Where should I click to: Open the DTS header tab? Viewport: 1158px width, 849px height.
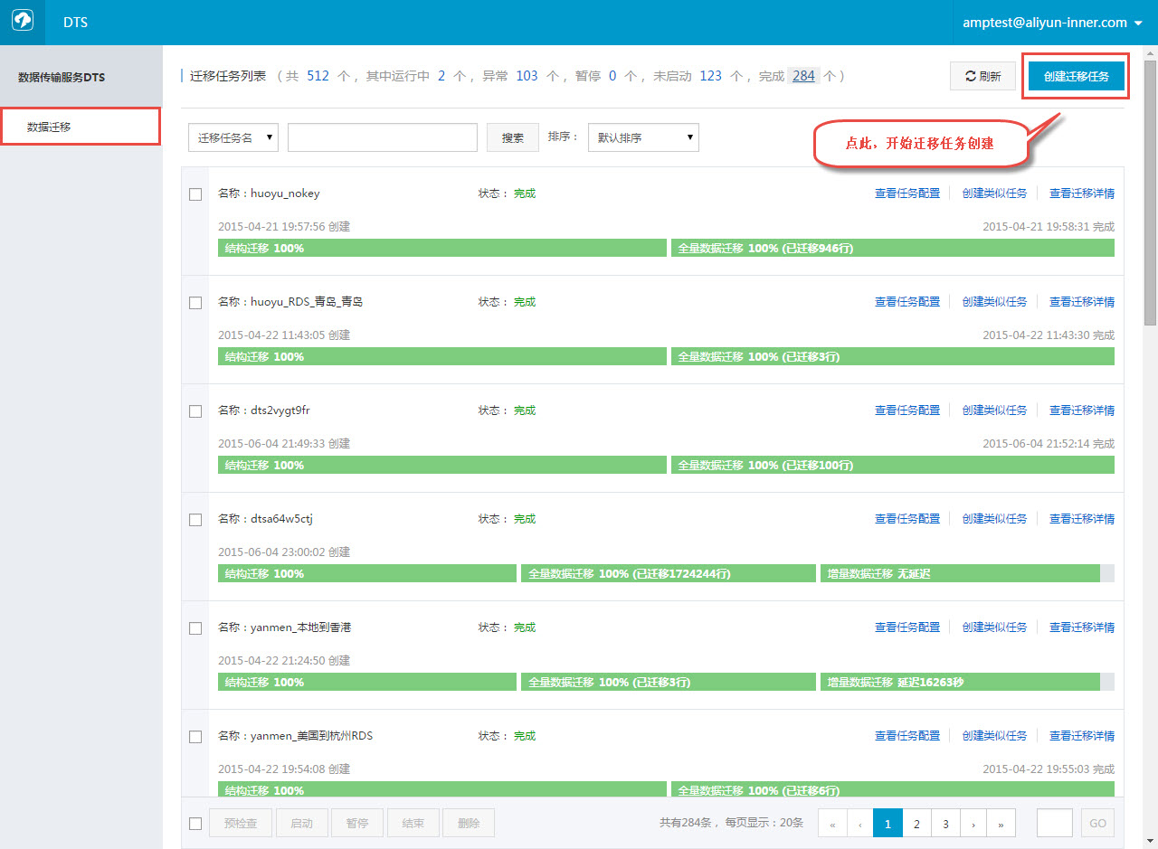[76, 23]
